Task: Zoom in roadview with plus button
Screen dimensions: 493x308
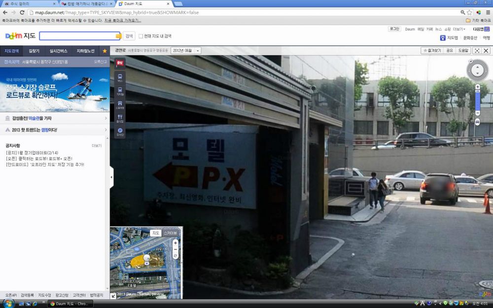Action: coord(478,86)
